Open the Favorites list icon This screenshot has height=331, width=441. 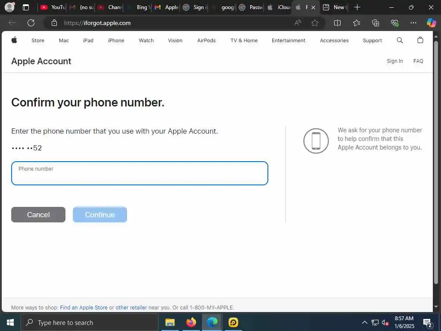[x=356, y=23]
